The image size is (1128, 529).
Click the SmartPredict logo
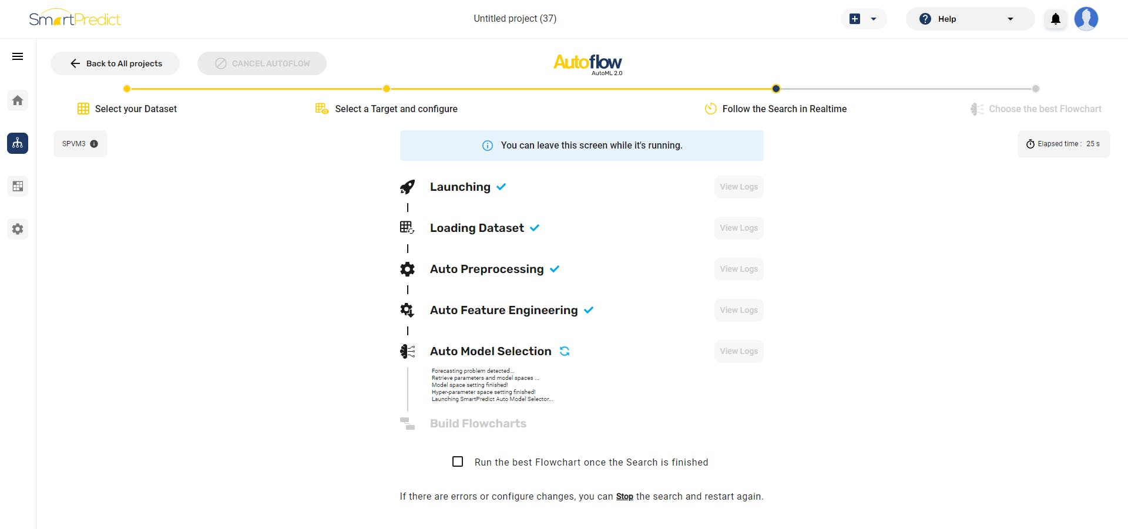coord(75,18)
